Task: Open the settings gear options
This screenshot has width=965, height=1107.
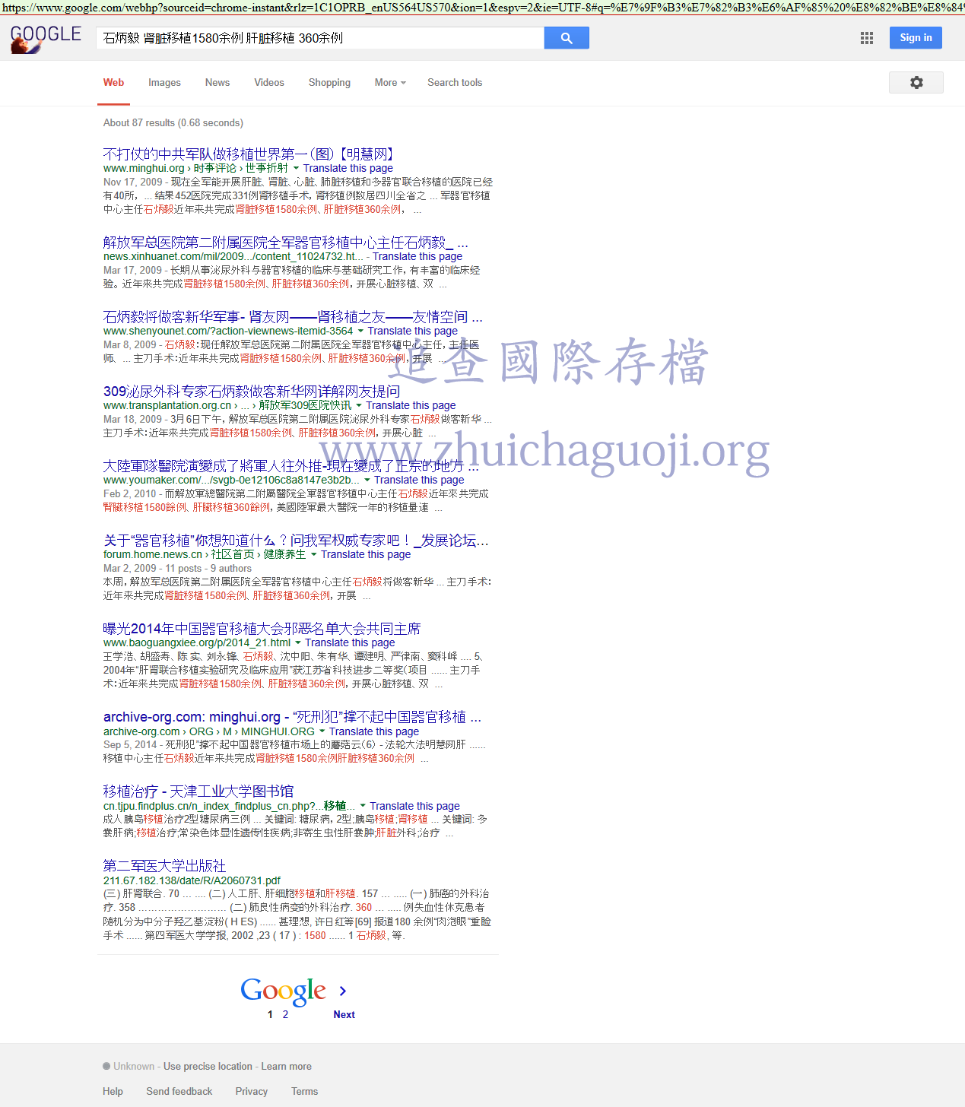Action: click(916, 82)
